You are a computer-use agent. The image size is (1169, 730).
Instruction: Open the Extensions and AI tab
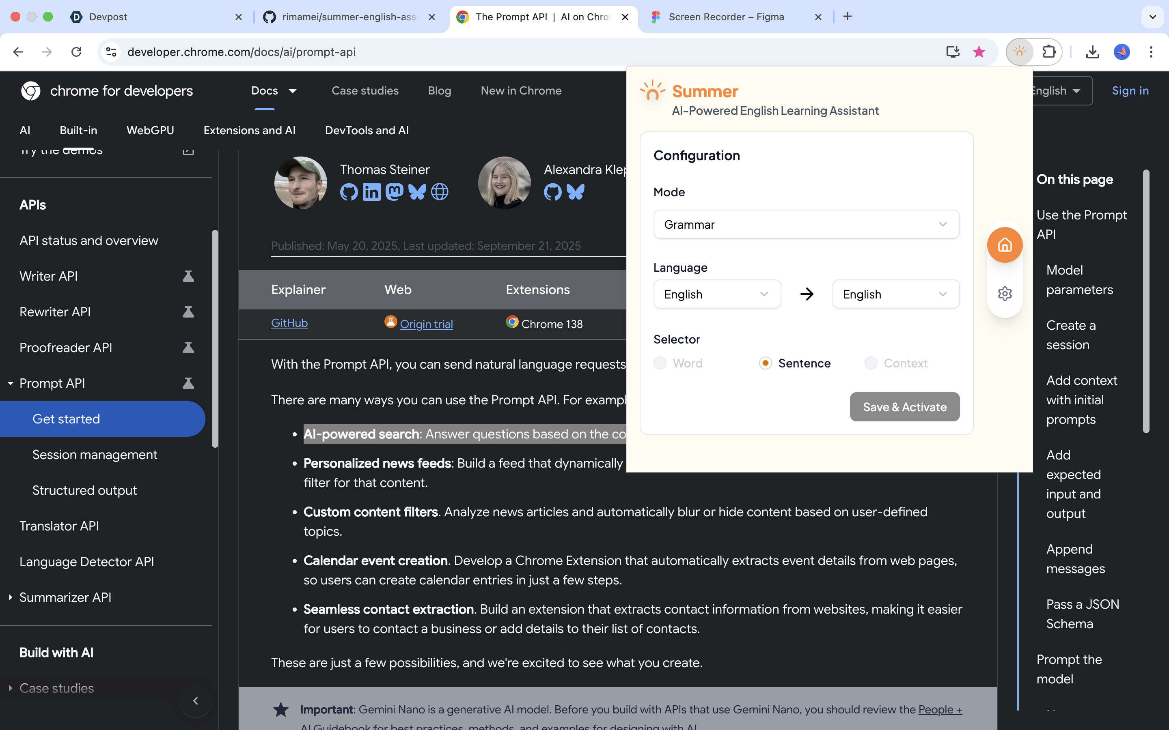pyautogui.click(x=249, y=130)
